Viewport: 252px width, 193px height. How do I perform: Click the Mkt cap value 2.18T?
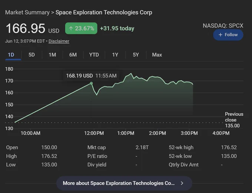142,147
